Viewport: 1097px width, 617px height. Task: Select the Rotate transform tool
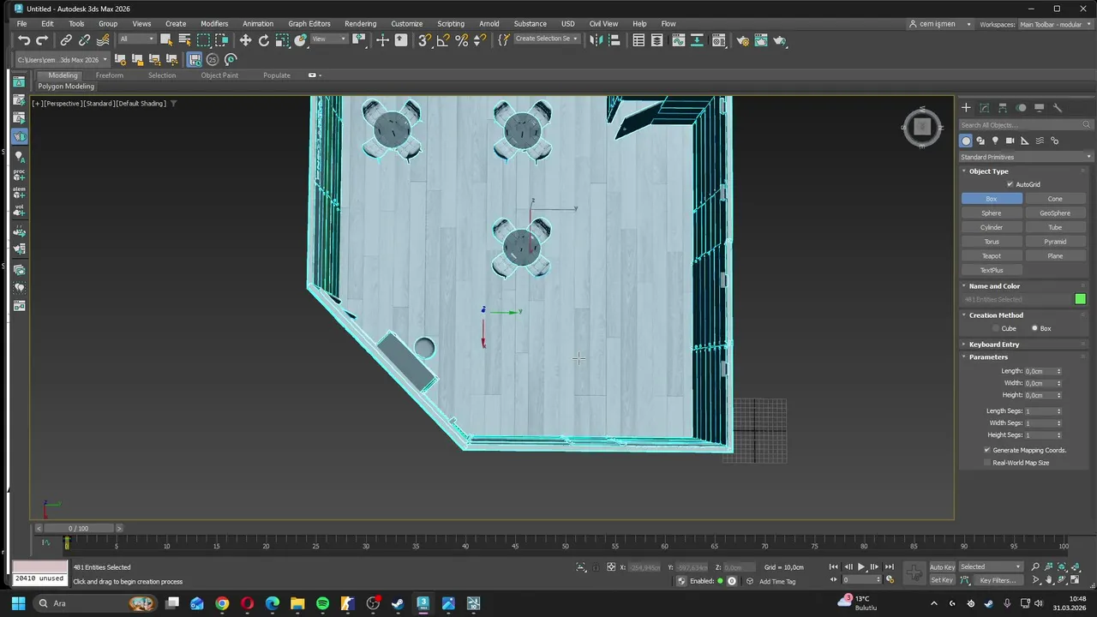pyautogui.click(x=264, y=40)
